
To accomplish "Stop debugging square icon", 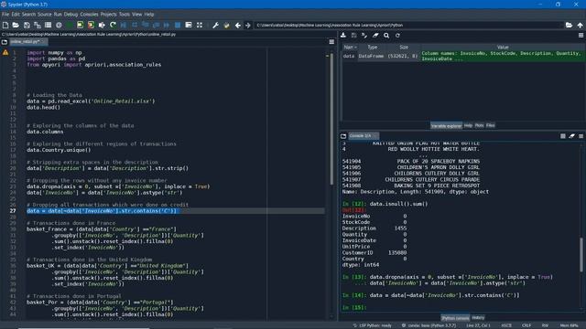I will tap(178, 25).
